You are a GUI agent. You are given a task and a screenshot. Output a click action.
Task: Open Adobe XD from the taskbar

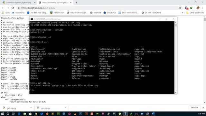[103, 114]
